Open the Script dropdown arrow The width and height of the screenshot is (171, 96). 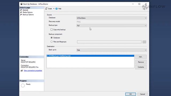pos(54,9)
